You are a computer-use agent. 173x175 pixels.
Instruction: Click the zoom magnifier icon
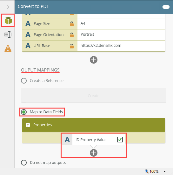click(x=147, y=171)
